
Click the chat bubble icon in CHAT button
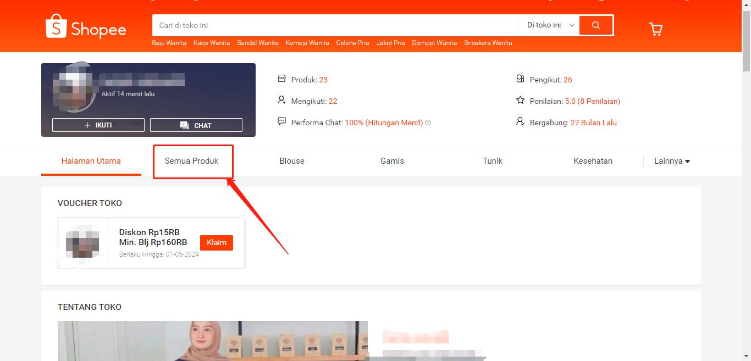click(185, 125)
